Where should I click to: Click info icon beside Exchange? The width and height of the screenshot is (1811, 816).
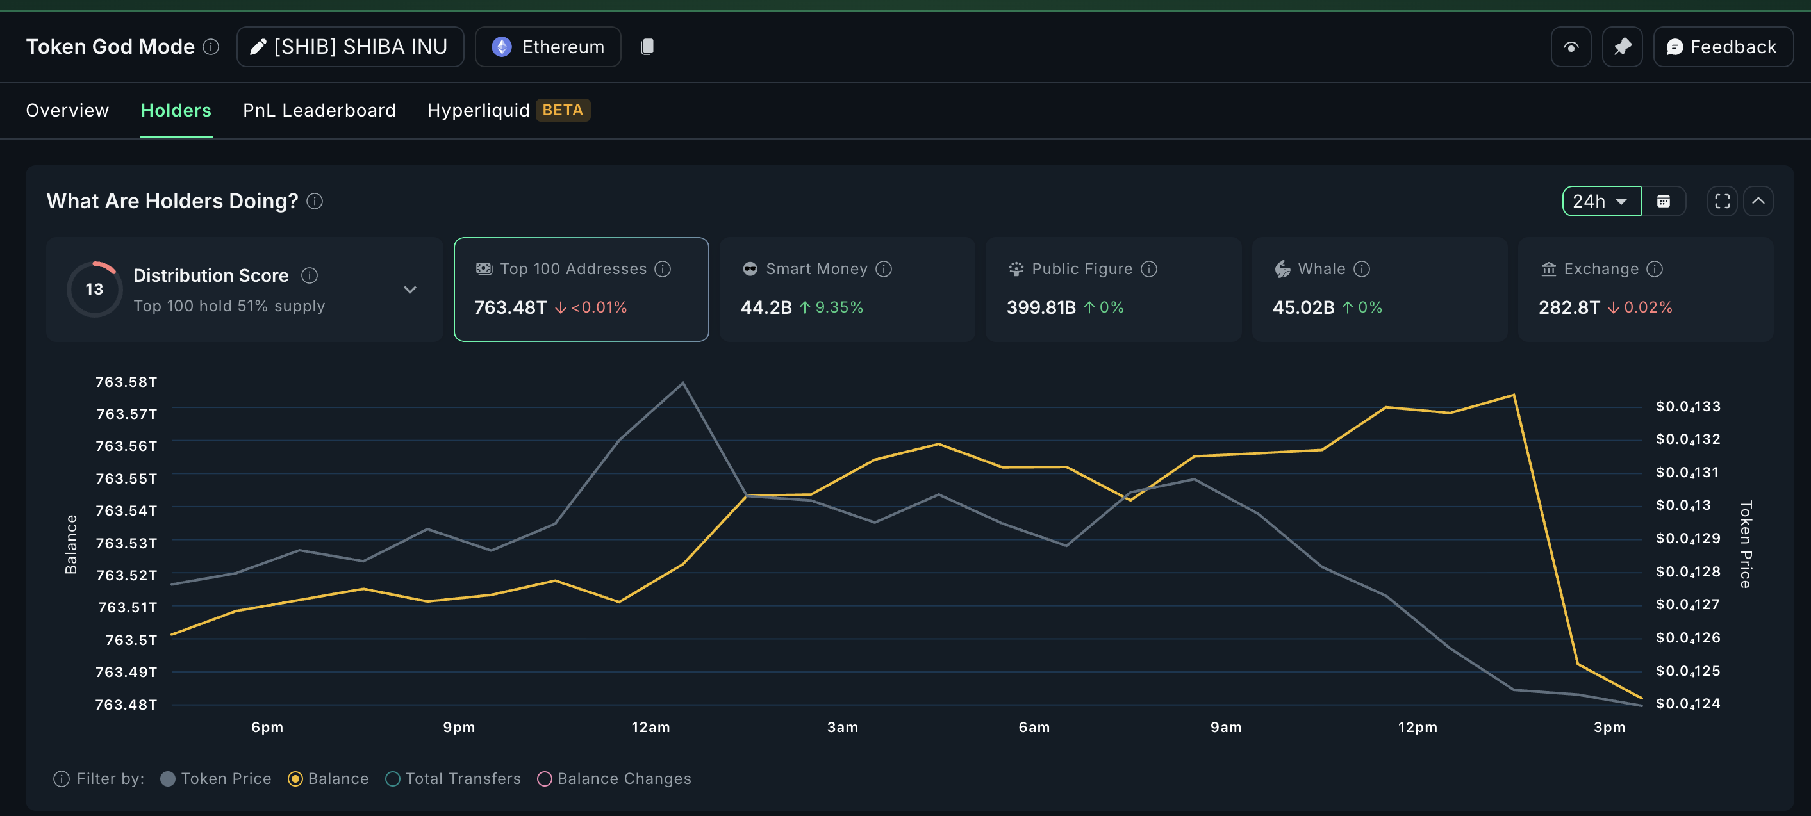(x=1655, y=269)
